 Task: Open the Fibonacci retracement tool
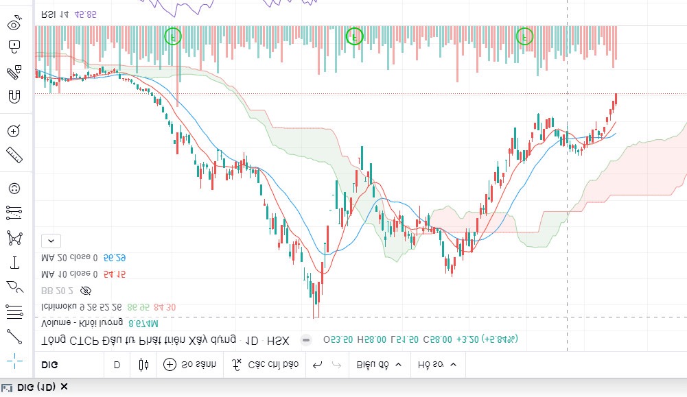click(x=14, y=312)
